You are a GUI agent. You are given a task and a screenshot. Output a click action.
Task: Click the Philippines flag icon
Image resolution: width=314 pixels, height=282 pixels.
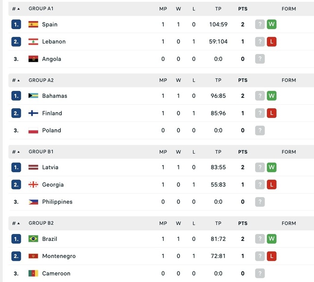coord(33,202)
